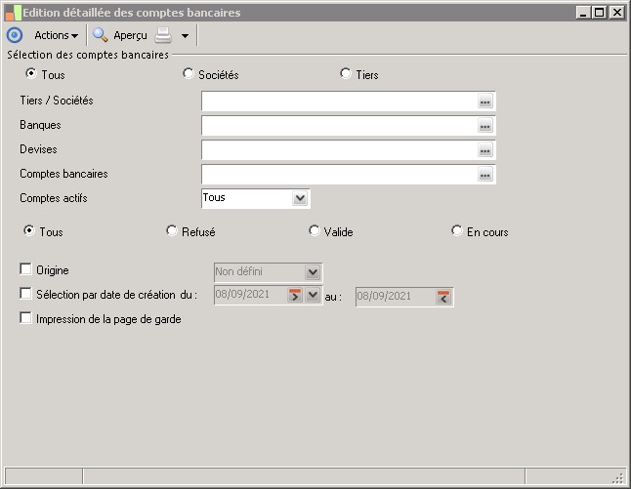Open the Origine Non défini dropdown
The height and width of the screenshot is (489, 631).
pos(313,272)
